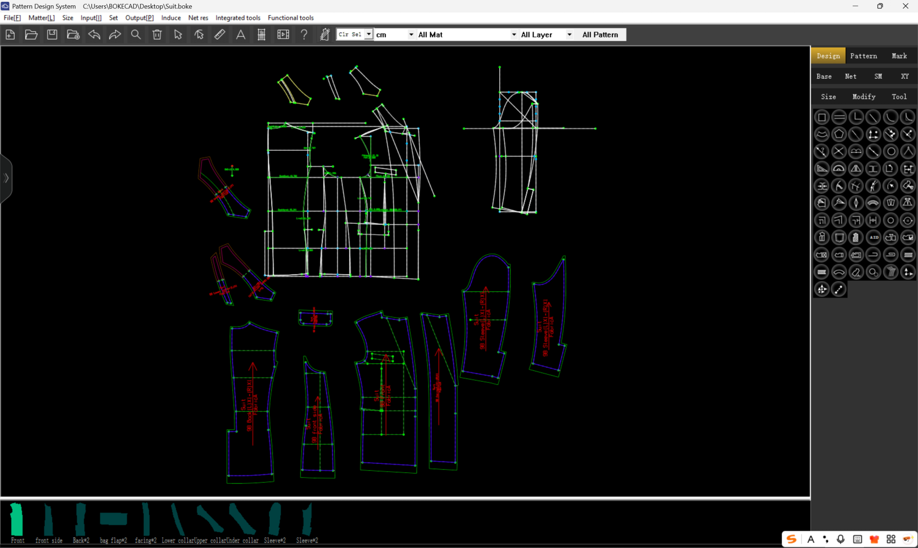Select the Pentagon polygon tool

(839, 134)
